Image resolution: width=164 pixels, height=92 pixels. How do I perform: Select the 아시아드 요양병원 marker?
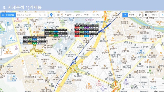pyautogui.click(x=99, y=81)
